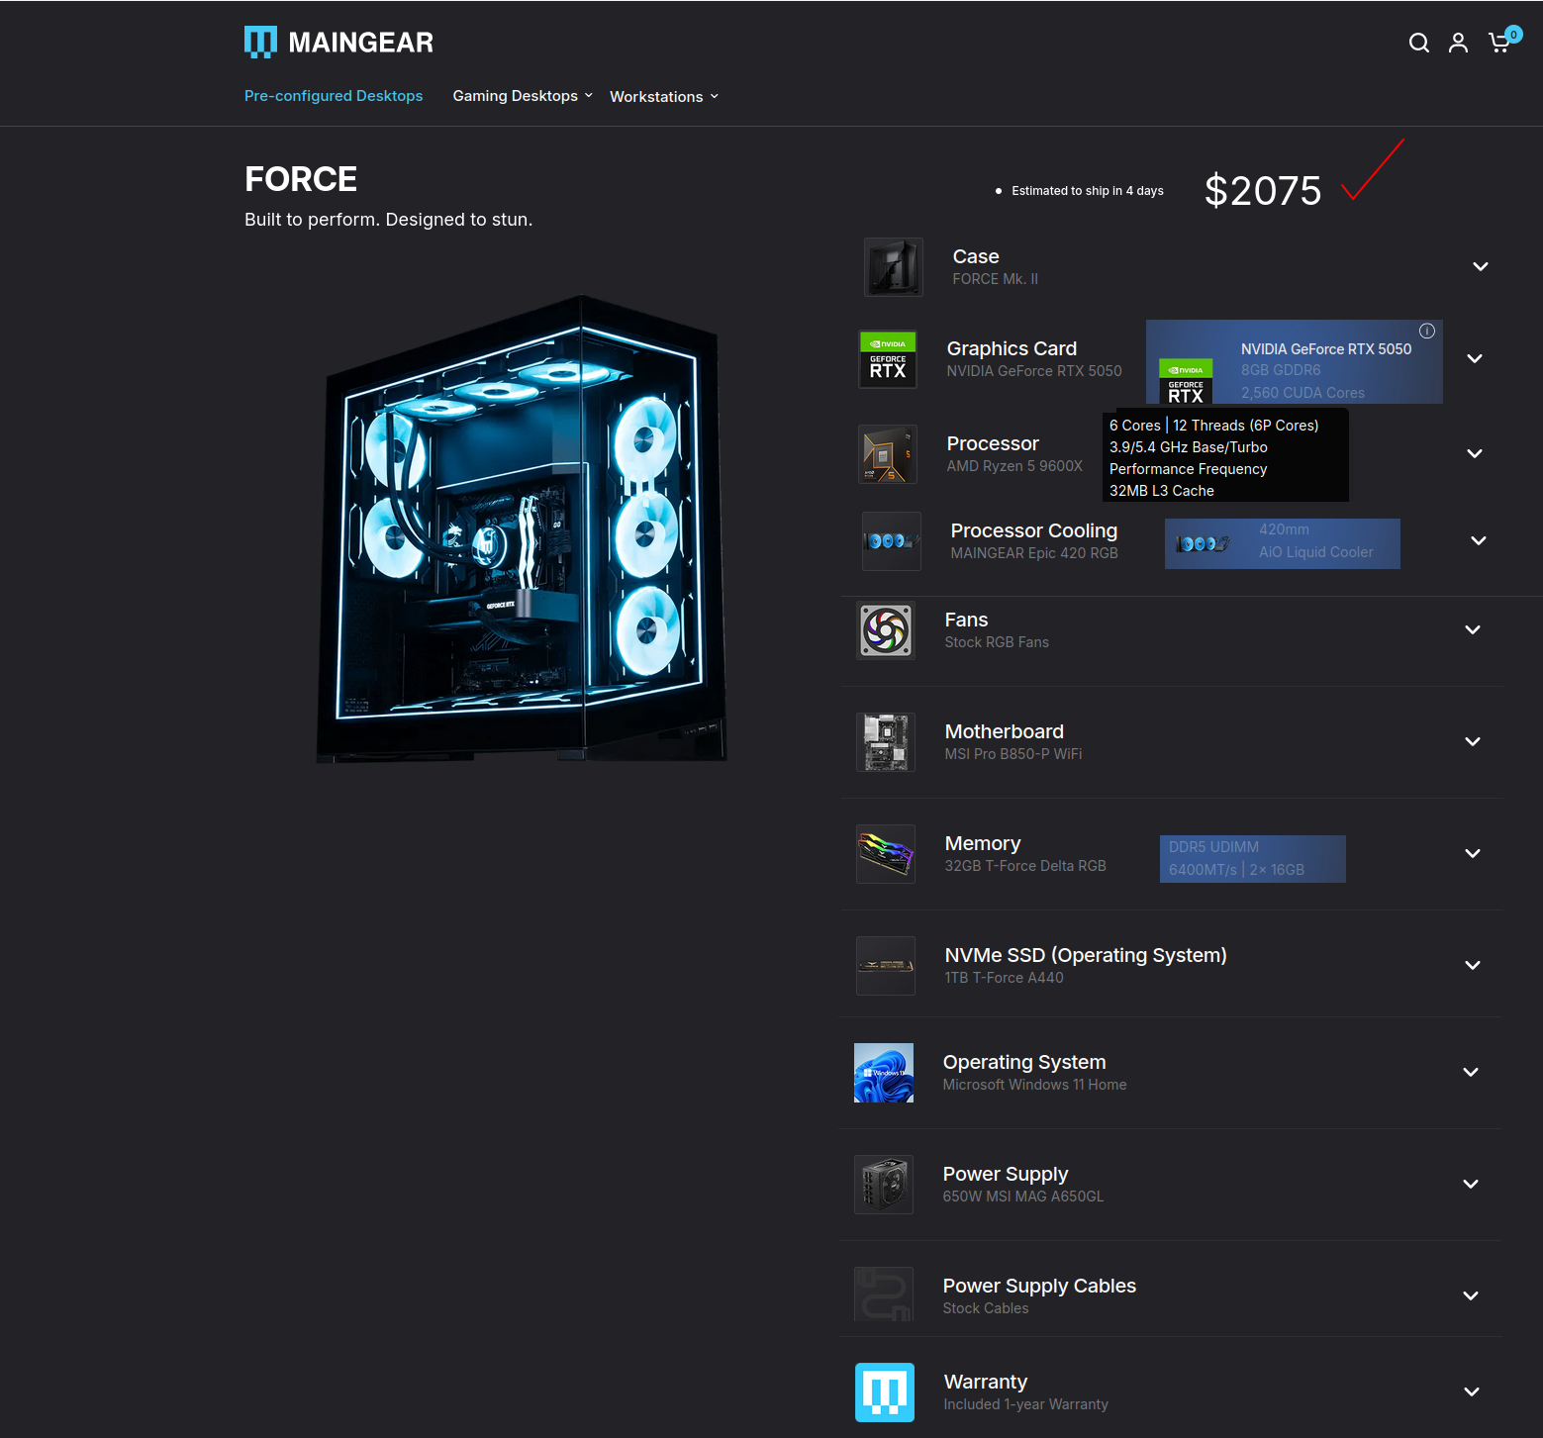Click the RTX 5050 specs card

pos(1295,361)
